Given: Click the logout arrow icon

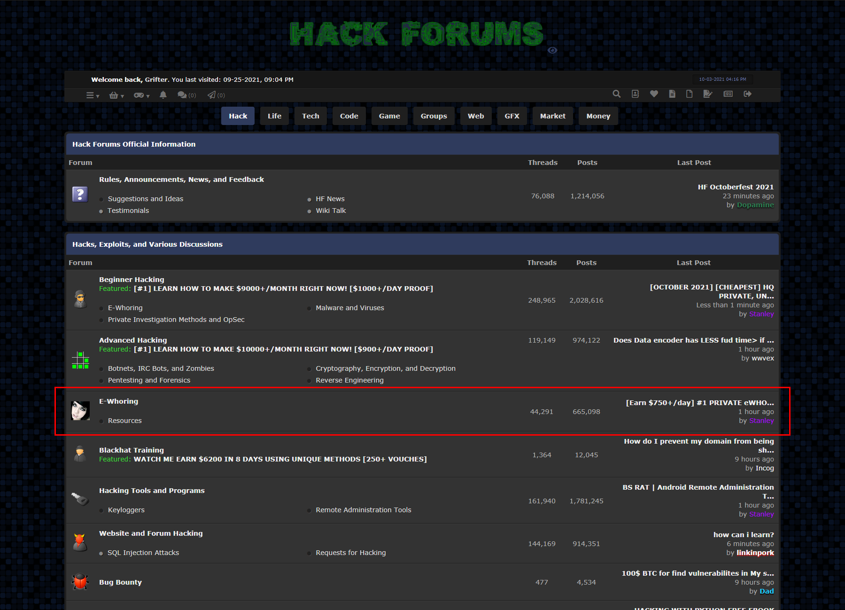Looking at the screenshot, I should click(x=748, y=94).
